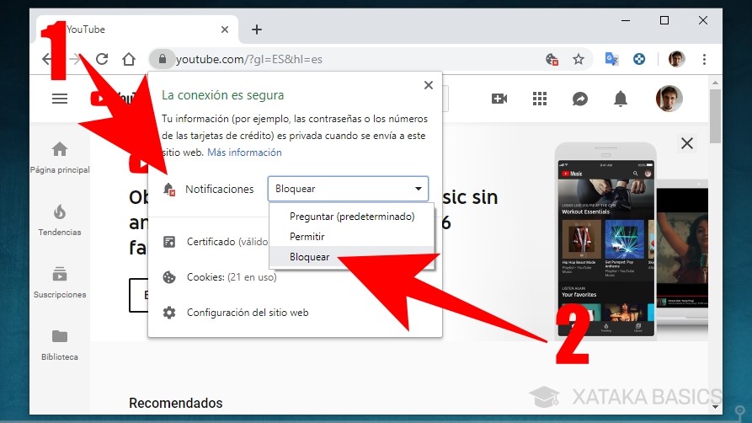This screenshot has width=752, height=423.
Task: Close the site information popup
Action: pos(429,85)
